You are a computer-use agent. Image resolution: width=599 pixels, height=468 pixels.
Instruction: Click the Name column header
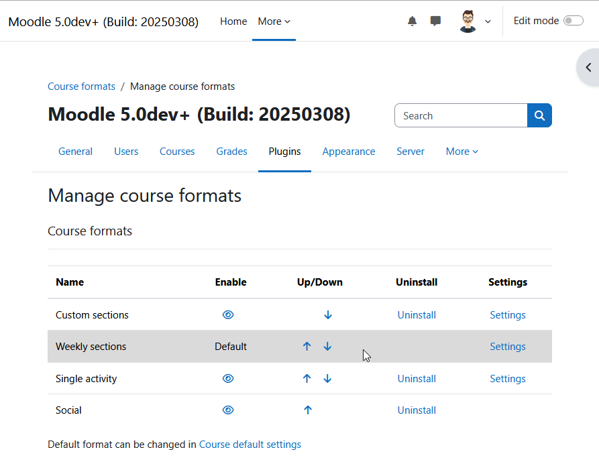[x=70, y=282]
